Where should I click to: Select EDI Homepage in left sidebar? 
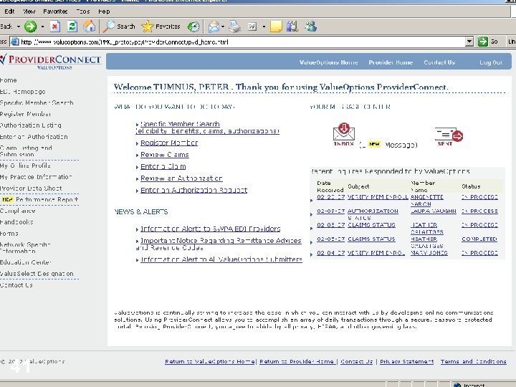tap(23, 92)
